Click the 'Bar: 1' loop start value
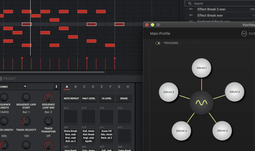The width and height of the screenshot is (255, 151). (26, 112)
